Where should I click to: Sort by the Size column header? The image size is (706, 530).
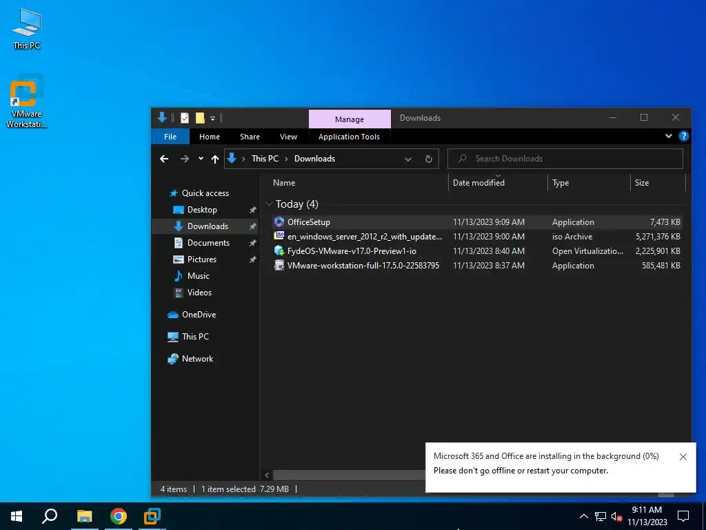tap(642, 182)
